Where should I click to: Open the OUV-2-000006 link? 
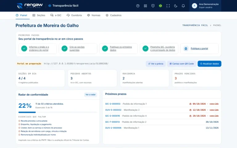point(113,128)
